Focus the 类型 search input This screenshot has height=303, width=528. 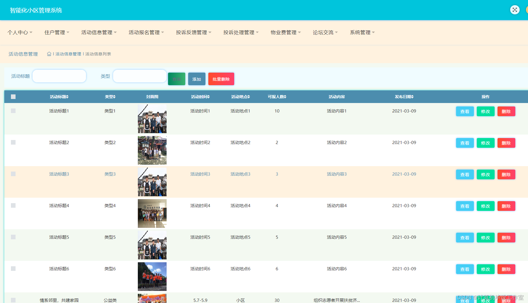point(140,76)
